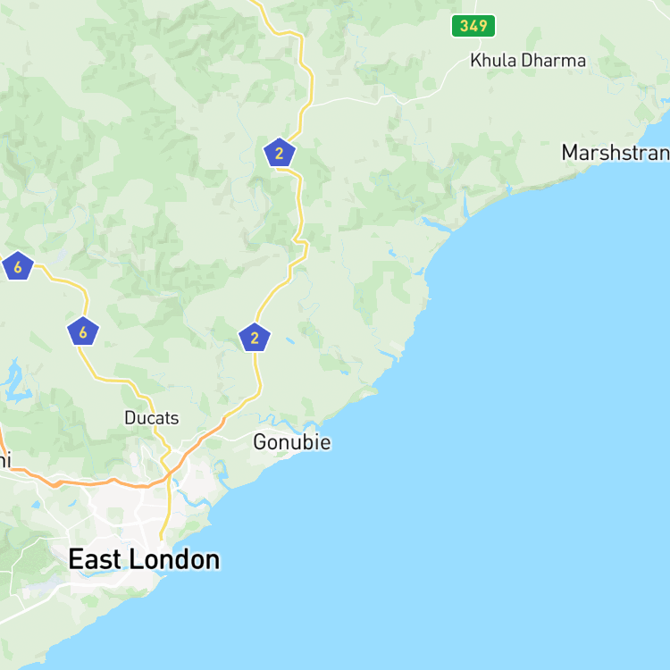Click the green 349 route shield

(x=473, y=26)
